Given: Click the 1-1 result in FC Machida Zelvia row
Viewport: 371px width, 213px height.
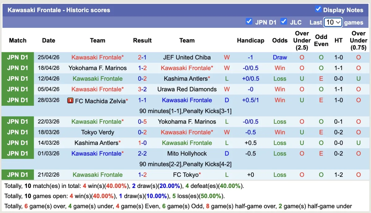Looking at the screenshot, I should (x=142, y=100).
